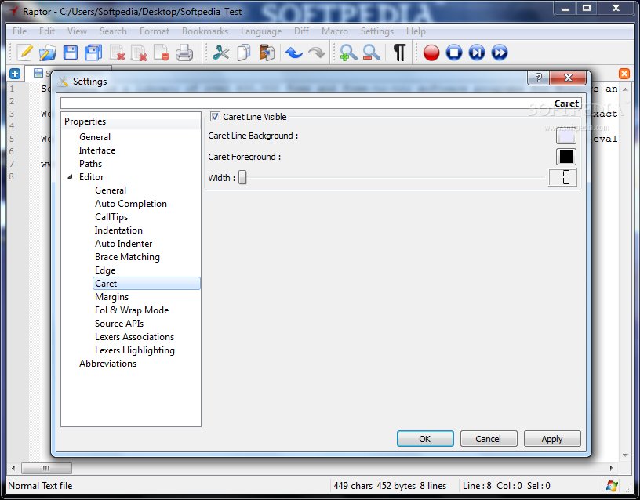The width and height of the screenshot is (640, 500).
Task: Redo with the gray arrow icon
Action: click(317, 53)
